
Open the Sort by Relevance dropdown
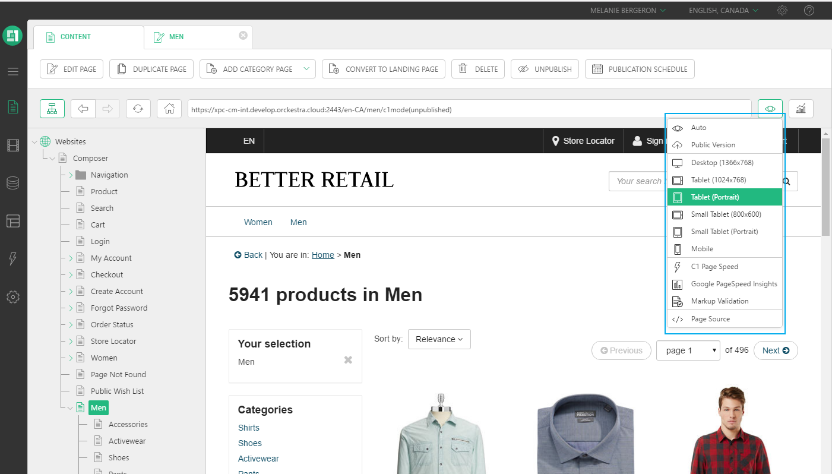coord(439,339)
